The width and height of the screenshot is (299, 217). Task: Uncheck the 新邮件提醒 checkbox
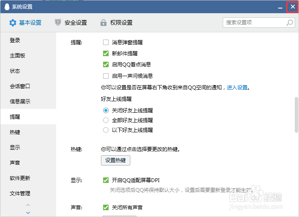[106, 53]
